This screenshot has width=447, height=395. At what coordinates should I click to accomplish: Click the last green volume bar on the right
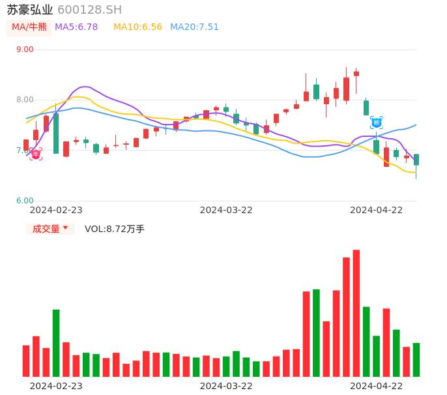[x=416, y=360]
